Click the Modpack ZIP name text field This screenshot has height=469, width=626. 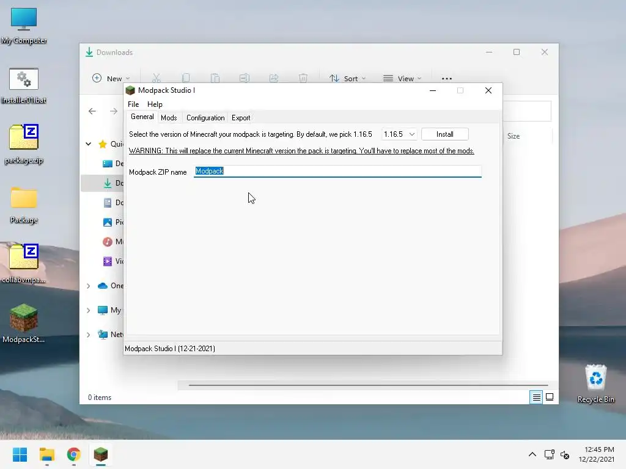tap(337, 172)
